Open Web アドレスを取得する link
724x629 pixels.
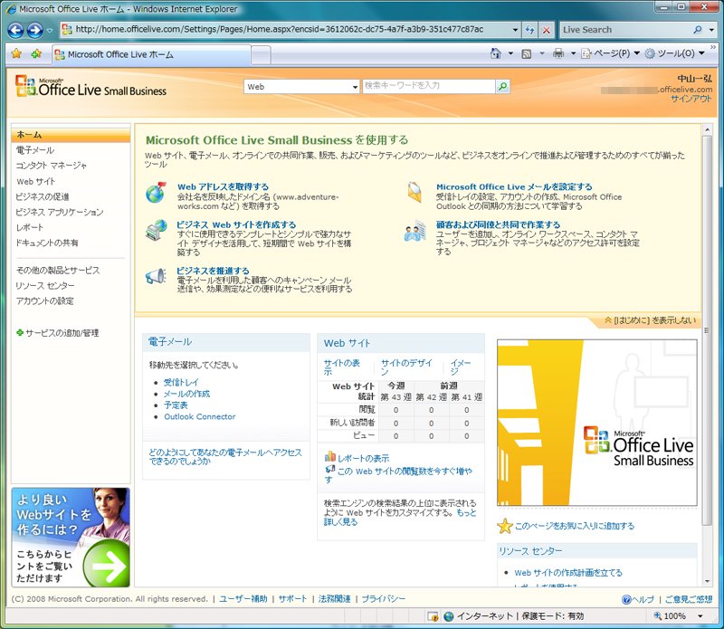[x=223, y=186]
